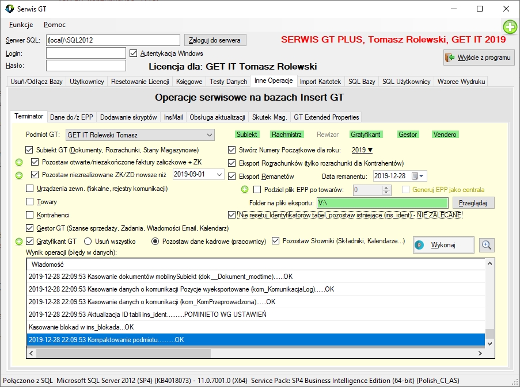This screenshot has width=520, height=387.
Task: Click 'Wyjście z programu' button
Action: pyautogui.click(x=479, y=58)
